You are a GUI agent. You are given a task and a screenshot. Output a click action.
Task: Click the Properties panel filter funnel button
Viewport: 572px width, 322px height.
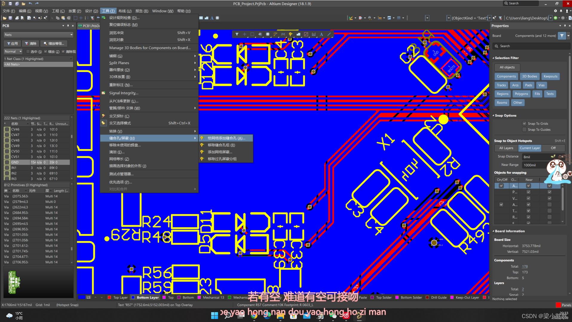562,36
